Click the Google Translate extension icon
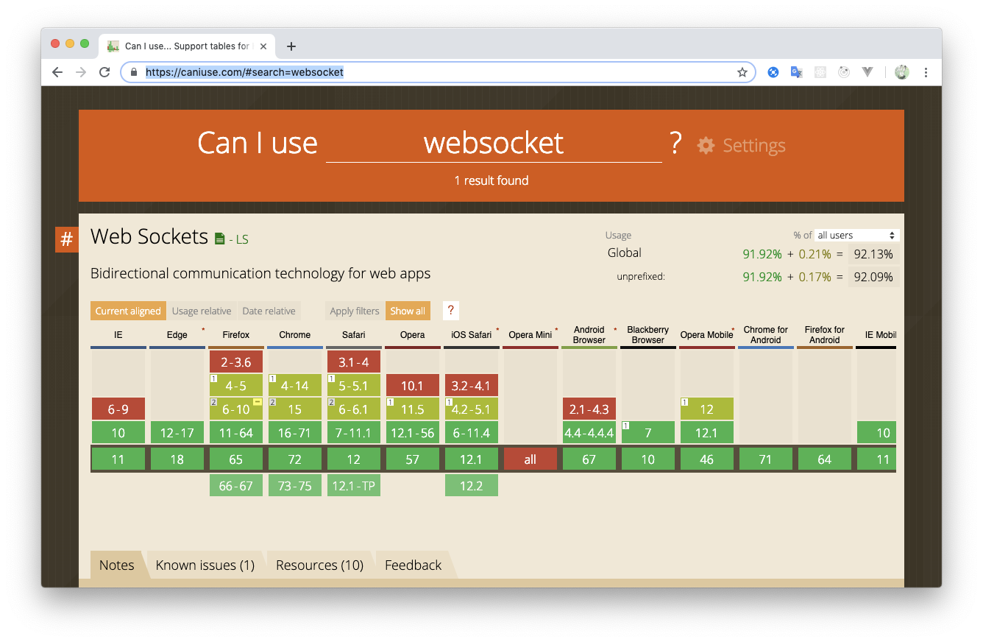This screenshot has height=642, width=983. (796, 71)
